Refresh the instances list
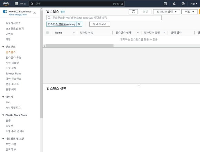200x152 pixels. coord(133,12)
